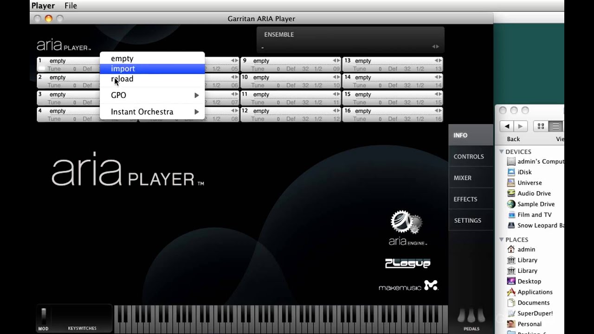Choose import from the slot popup menu

[x=152, y=69]
